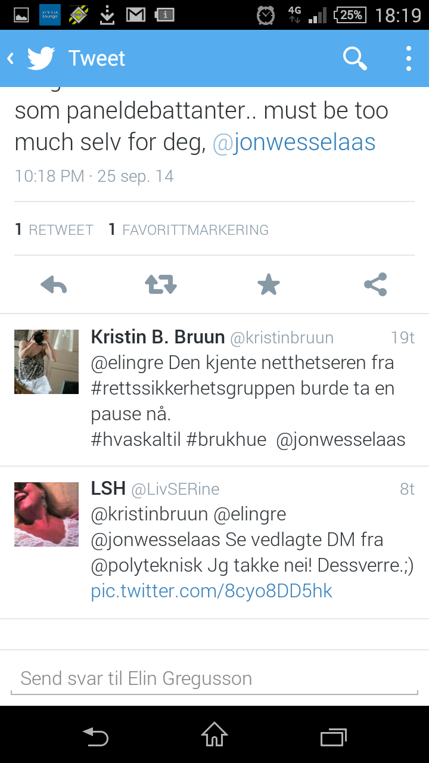Image resolution: width=429 pixels, height=763 pixels.
Task: Share the tweet via share icon
Action: click(x=375, y=285)
